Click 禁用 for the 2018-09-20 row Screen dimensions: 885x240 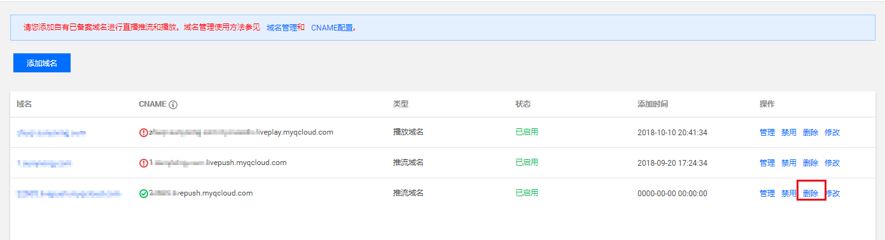(x=789, y=163)
